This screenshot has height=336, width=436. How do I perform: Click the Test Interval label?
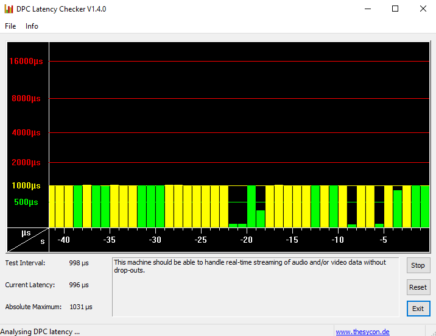(25, 263)
